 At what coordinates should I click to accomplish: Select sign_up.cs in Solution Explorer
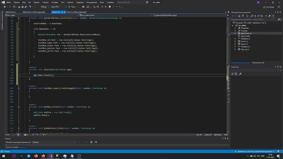[x=245, y=49]
